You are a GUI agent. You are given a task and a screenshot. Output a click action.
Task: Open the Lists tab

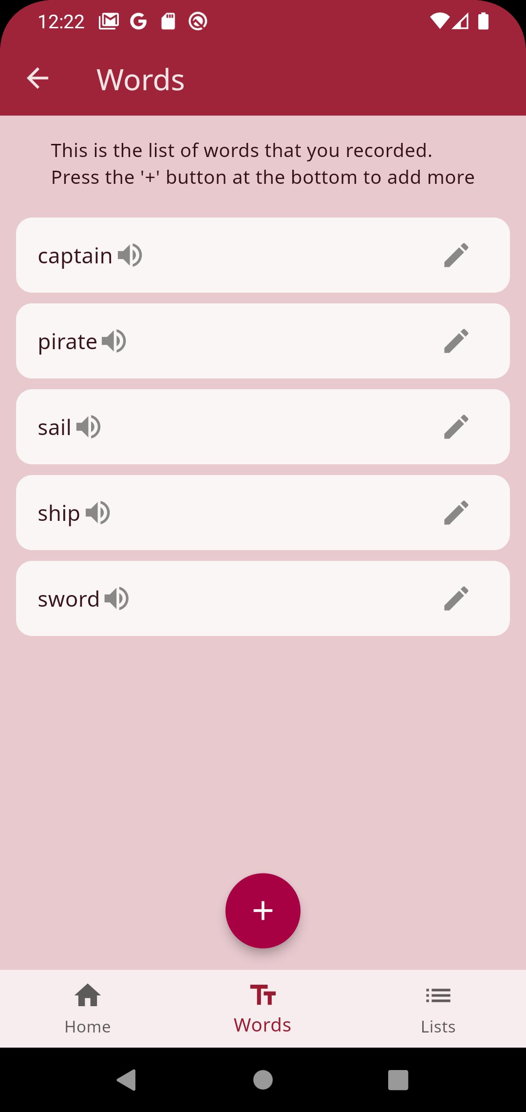(438, 1009)
